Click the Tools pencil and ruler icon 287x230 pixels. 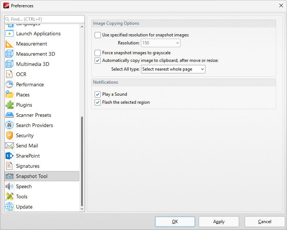9,197
